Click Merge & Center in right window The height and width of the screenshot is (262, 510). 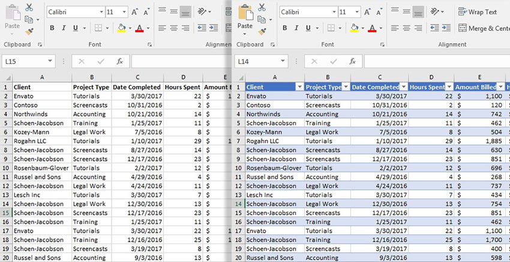484,28
